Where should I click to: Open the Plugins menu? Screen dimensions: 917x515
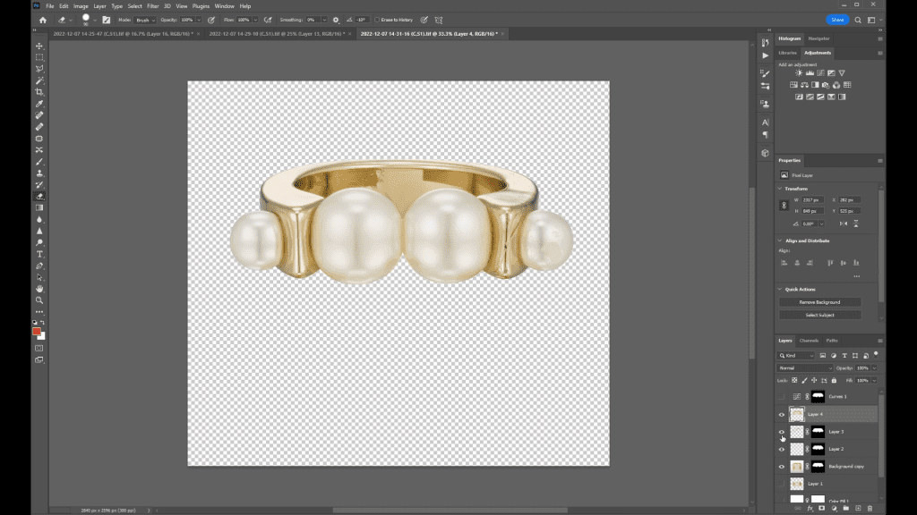201,6
